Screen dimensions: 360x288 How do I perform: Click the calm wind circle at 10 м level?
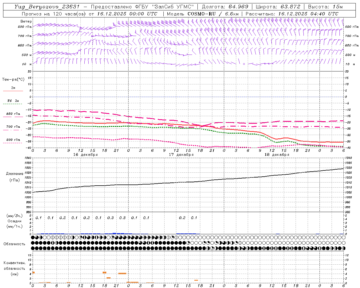click(244, 64)
